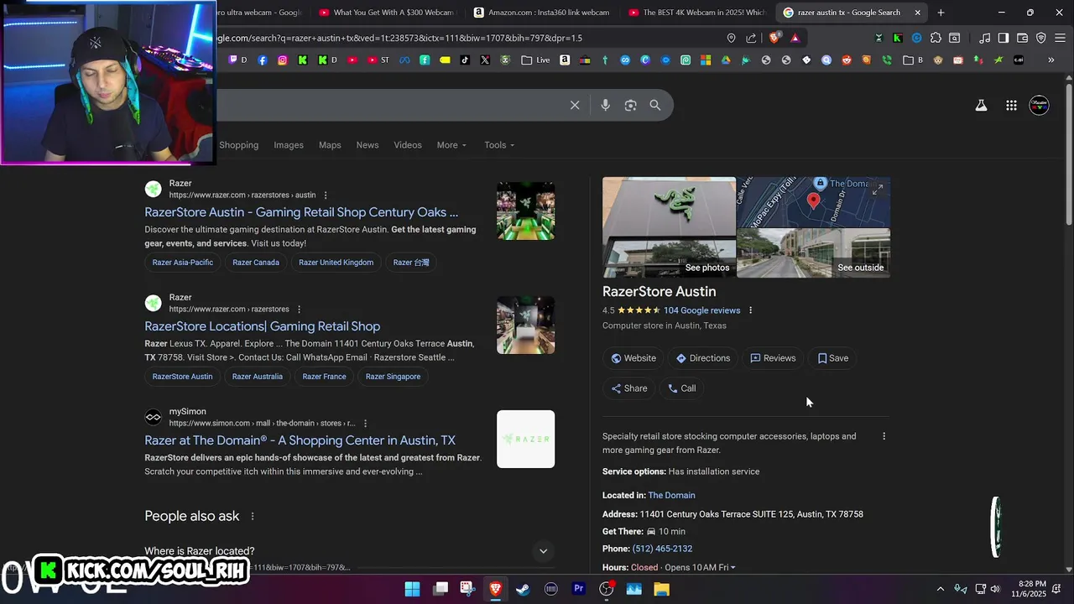Open The Domain location link
This screenshot has height=604, width=1074.
(671, 496)
